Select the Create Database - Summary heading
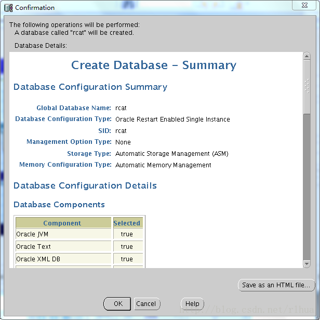This screenshot has height=320, width=320. pos(154,65)
